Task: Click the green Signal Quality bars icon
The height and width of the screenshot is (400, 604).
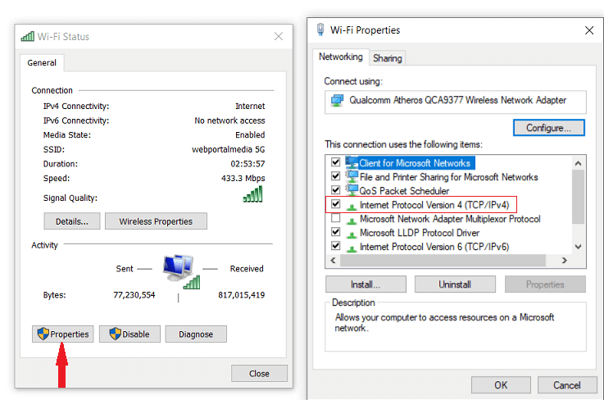Action: tap(252, 194)
